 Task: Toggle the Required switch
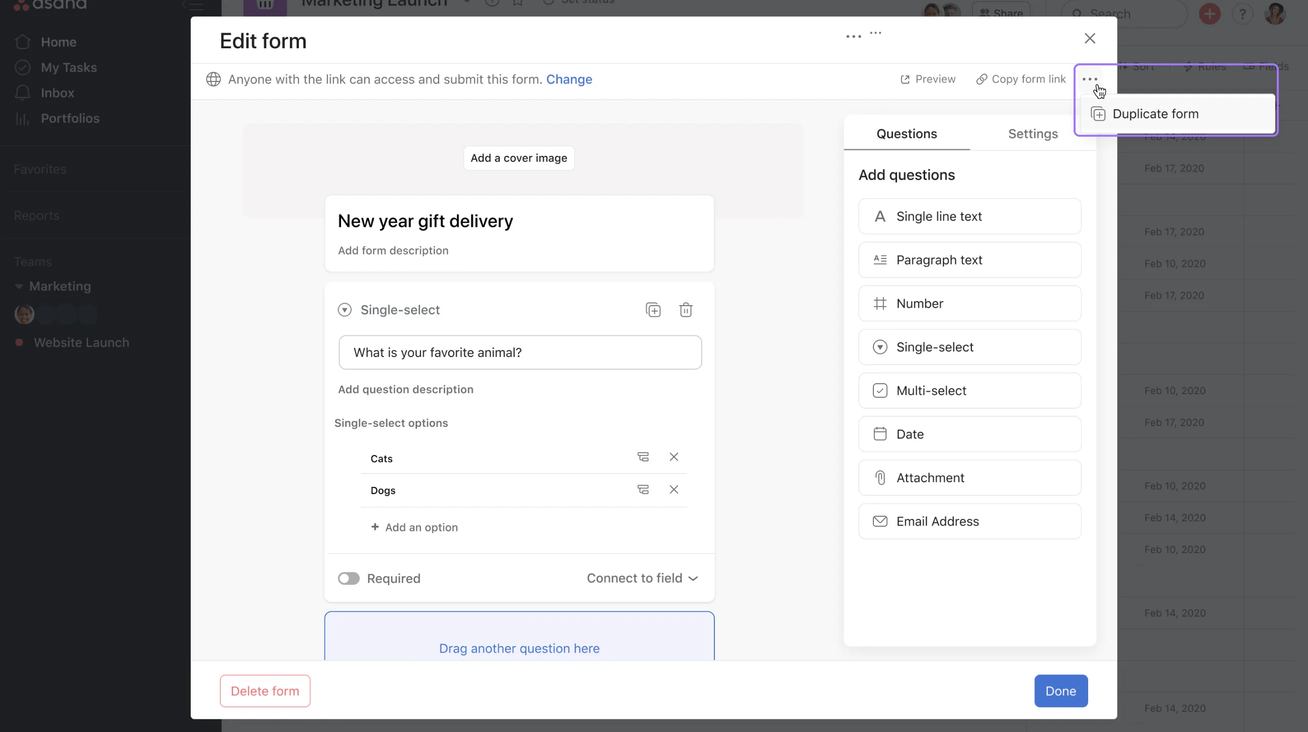point(349,578)
